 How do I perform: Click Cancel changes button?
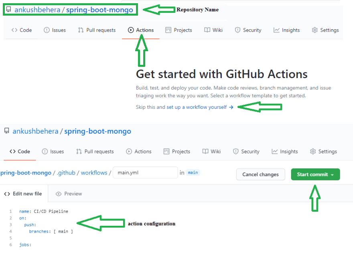260,175
